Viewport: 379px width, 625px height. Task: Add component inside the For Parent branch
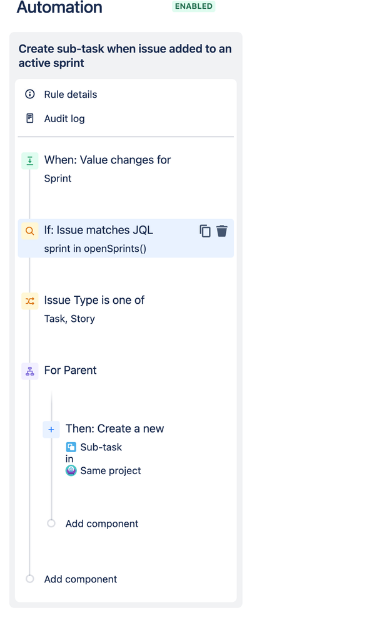pos(102,524)
